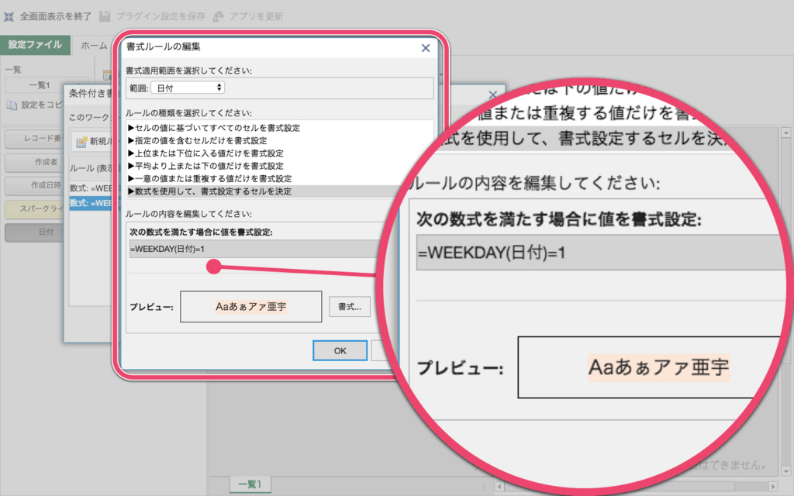Switch to the ホーム tab

(93, 46)
